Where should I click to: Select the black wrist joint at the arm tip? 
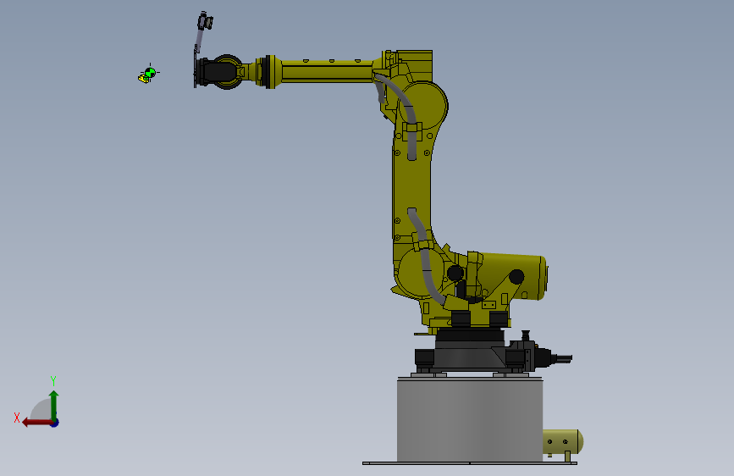click(x=220, y=72)
